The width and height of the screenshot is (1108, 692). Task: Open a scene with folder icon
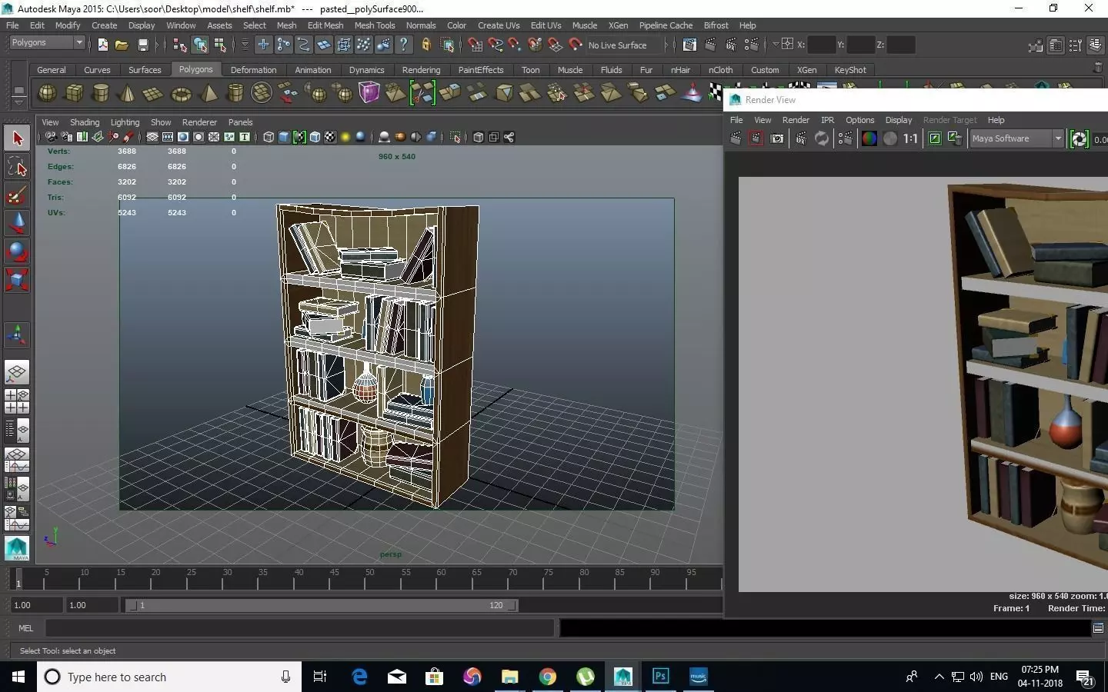122,45
